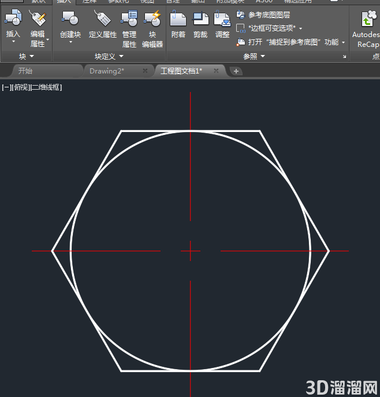380x397 pixels.
Task: Click the Top view (俯视) viewport label
Action: (21, 87)
